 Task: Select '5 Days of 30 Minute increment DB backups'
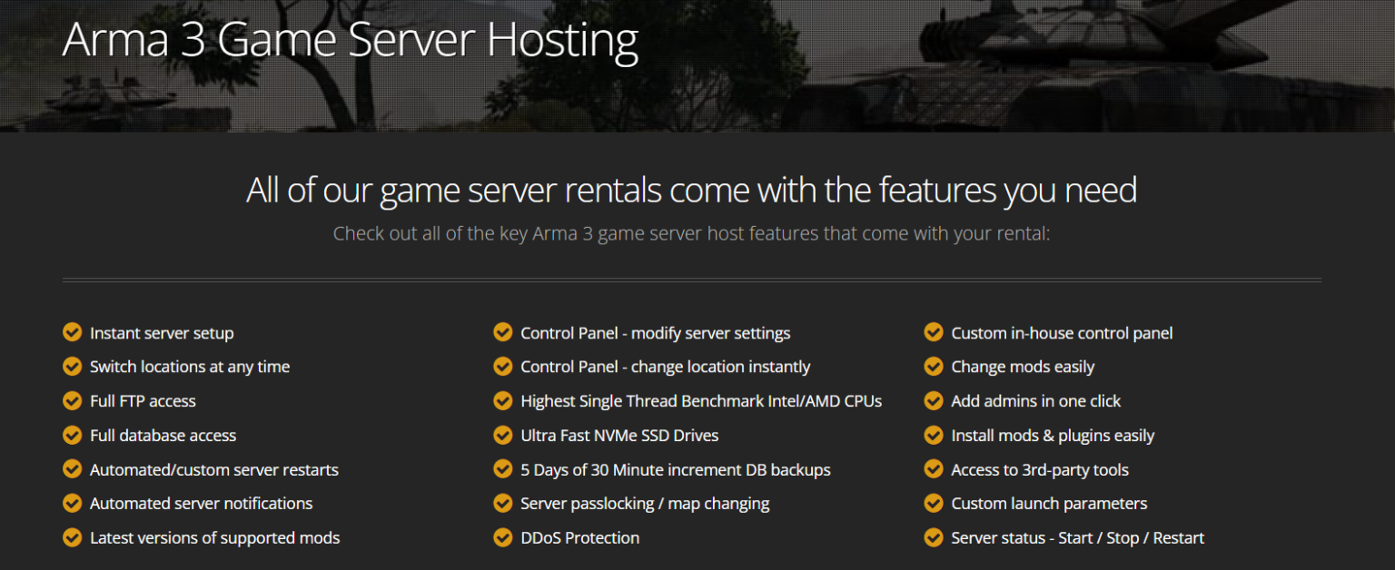675,470
